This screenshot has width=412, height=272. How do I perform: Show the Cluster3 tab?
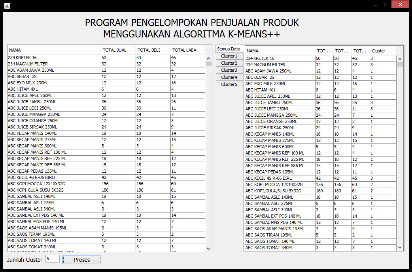coord(229,70)
